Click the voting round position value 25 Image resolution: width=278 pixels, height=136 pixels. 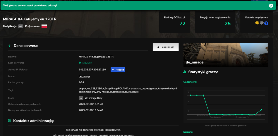tap(228, 23)
